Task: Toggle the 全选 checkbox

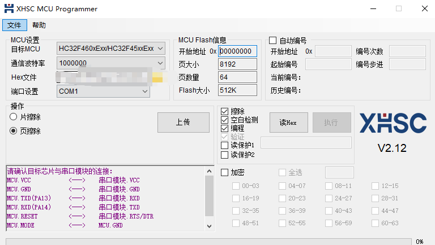Action: [282, 173]
